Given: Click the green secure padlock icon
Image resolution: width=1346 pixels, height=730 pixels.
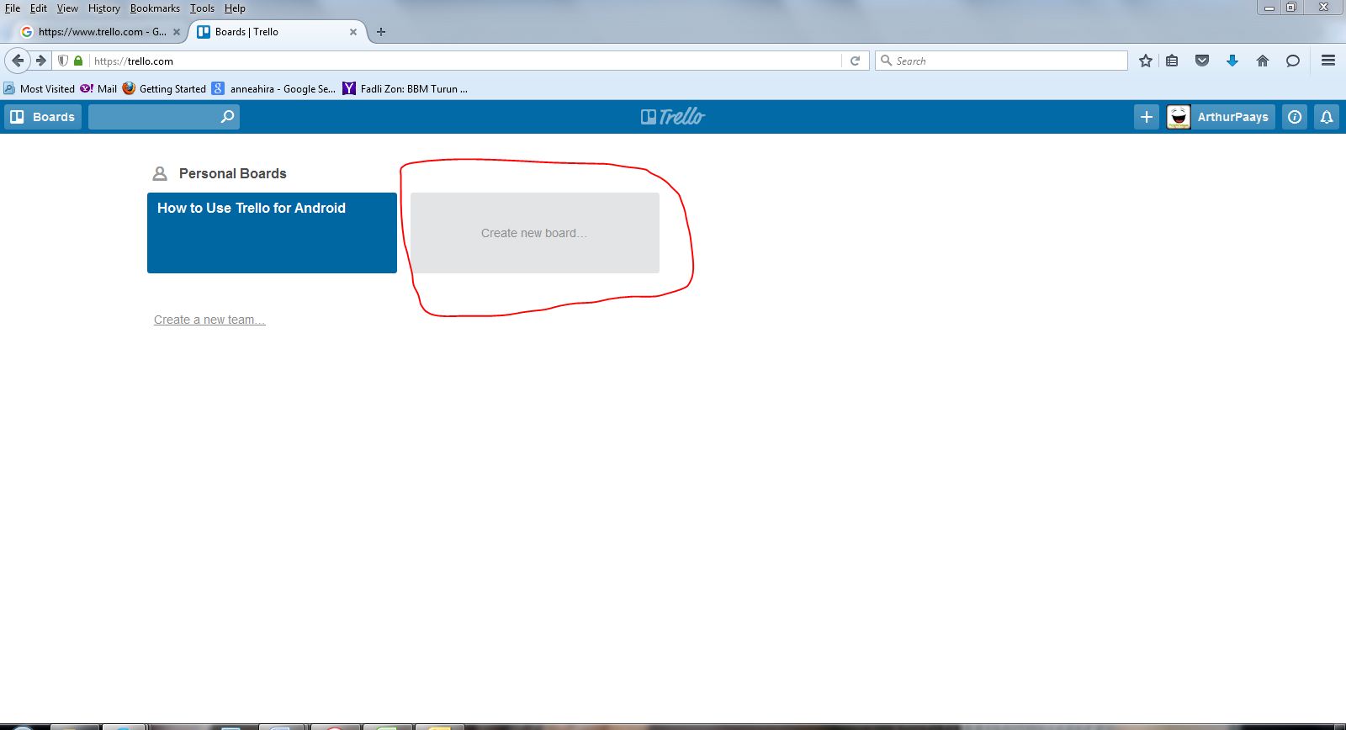Looking at the screenshot, I should [78, 61].
